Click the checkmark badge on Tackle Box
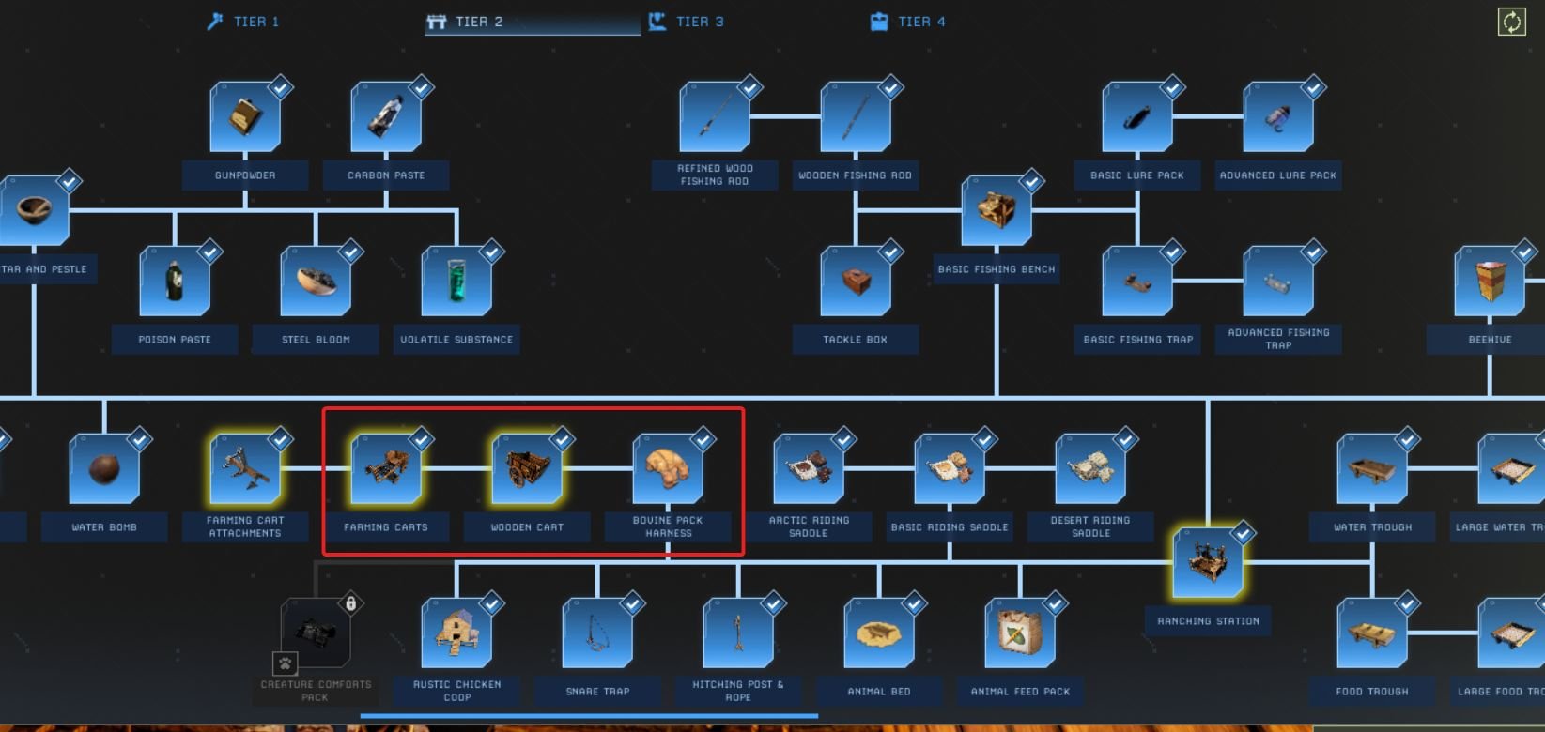Screen dimensions: 1545x732 tap(890, 252)
